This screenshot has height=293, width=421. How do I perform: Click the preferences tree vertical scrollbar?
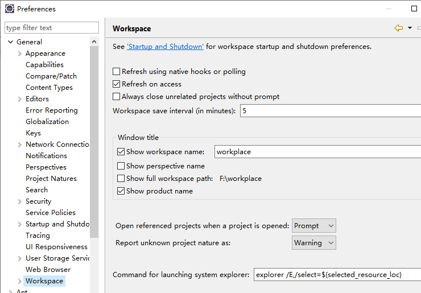click(x=94, y=142)
